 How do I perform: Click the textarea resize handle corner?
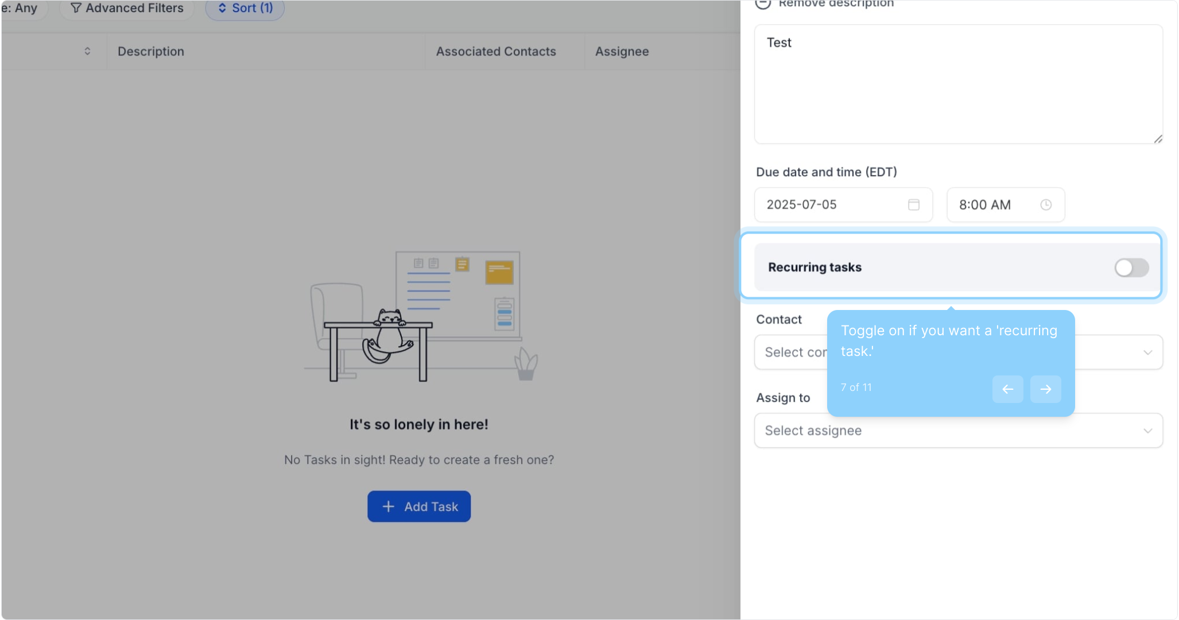click(1158, 139)
